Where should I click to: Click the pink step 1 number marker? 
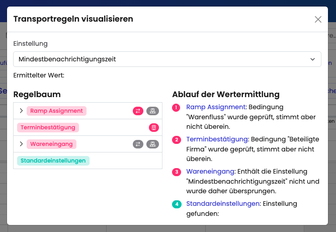tap(176, 108)
